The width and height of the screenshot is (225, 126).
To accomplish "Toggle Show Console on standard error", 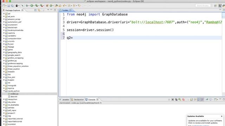I will coord(202,99).
